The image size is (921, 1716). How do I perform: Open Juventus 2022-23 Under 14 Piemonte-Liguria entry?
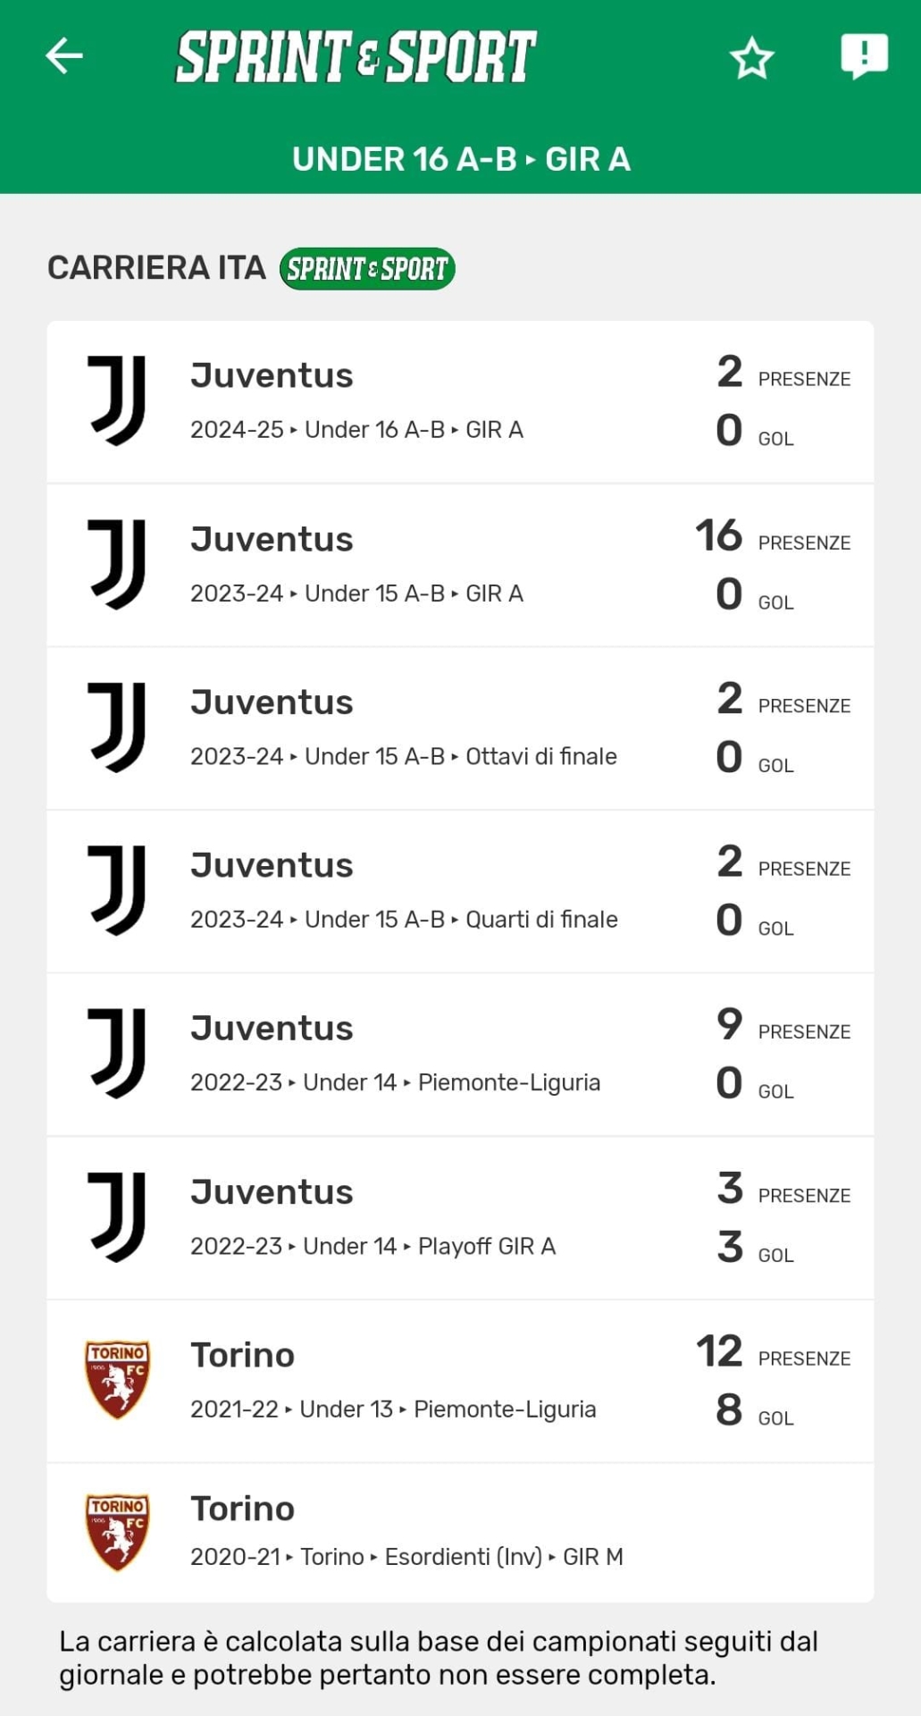[x=395, y=1055]
